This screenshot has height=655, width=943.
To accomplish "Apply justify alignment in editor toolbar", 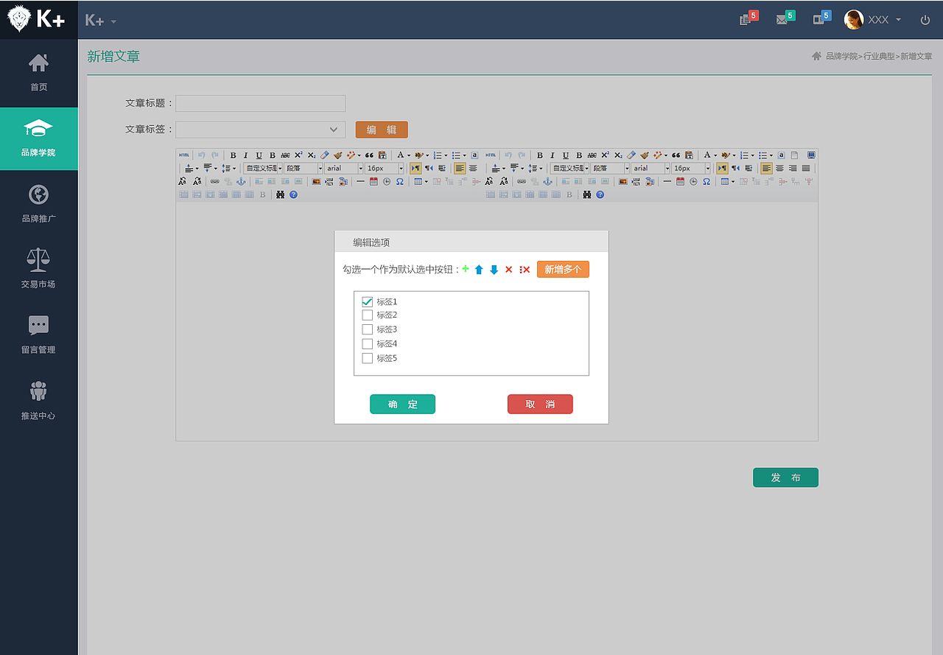I will 806,168.
